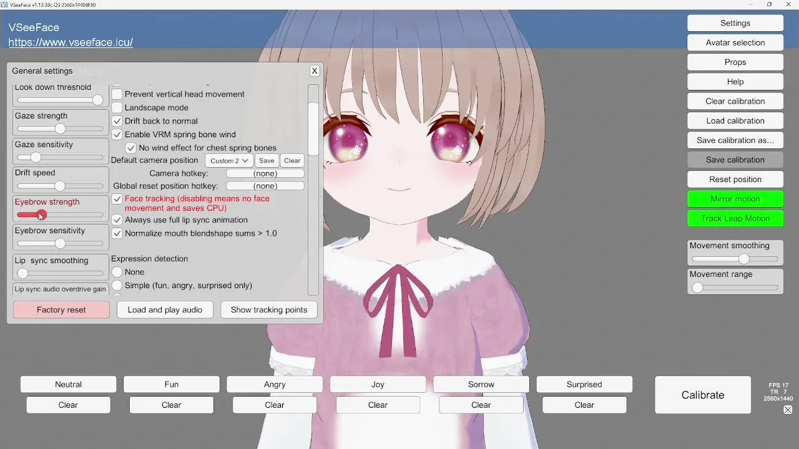
Task: Click the Clear button beneath Neutral
Action: tap(68, 405)
